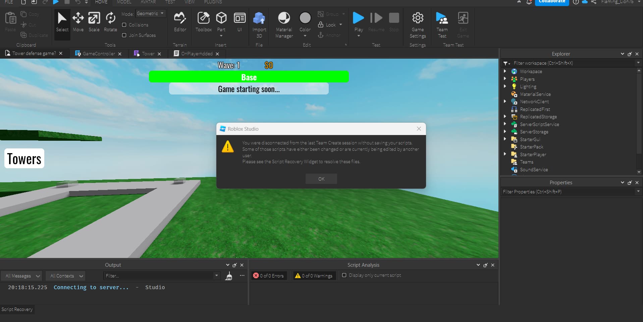The height and width of the screenshot is (322, 643).
Task: Undock the Script Analysis panel
Action: [485, 265]
